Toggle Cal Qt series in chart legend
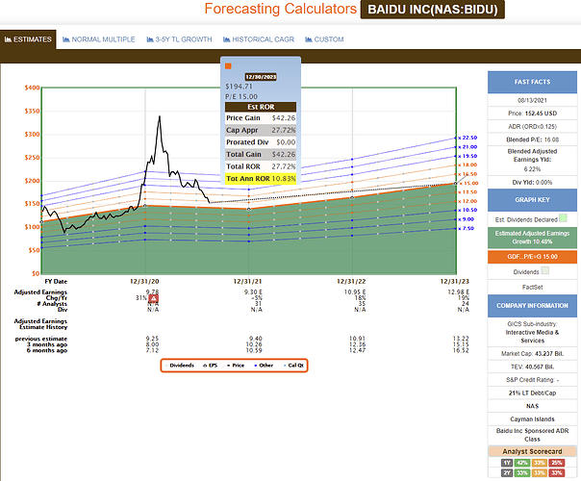The height and width of the screenshot is (481, 581). 293,366
